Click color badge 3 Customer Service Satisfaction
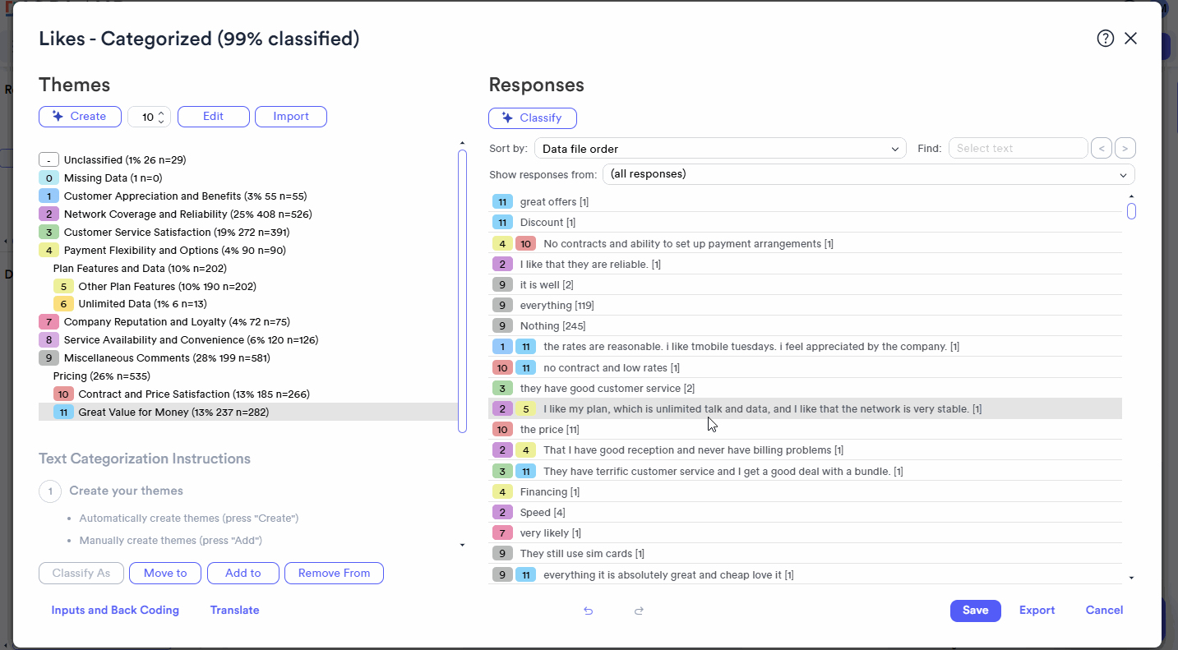Image resolution: width=1178 pixels, height=650 pixels. tap(49, 233)
